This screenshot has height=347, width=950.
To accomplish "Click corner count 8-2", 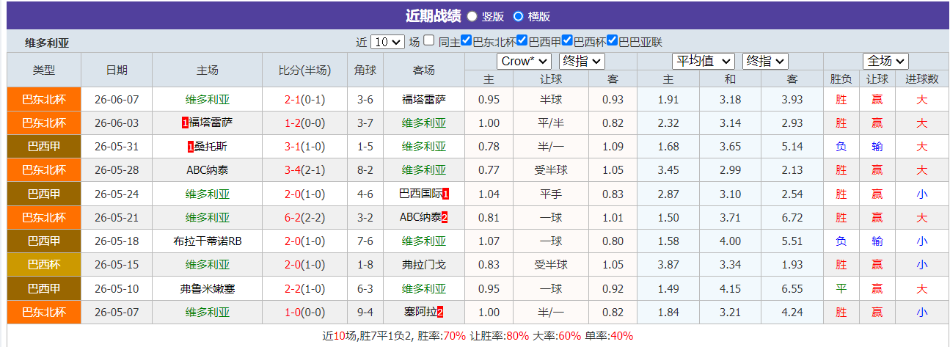I will pos(365,169).
